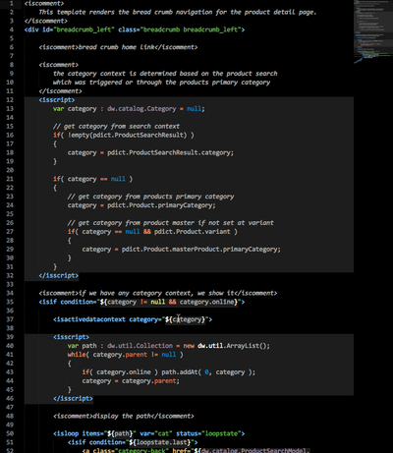Screen dimensions: 393x453
Task: Click the var="cat" attribute on line 50
Action: (x=156, y=433)
